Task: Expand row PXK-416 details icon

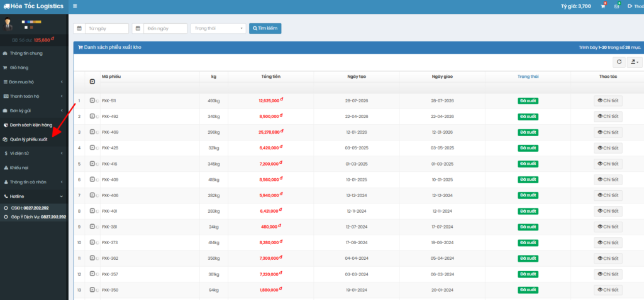Action: [x=92, y=164]
